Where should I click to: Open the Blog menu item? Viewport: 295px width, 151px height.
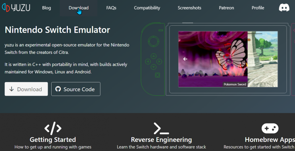click(x=47, y=8)
